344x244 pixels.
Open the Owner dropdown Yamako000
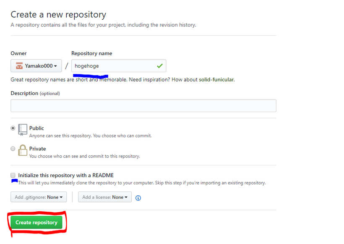click(36, 66)
